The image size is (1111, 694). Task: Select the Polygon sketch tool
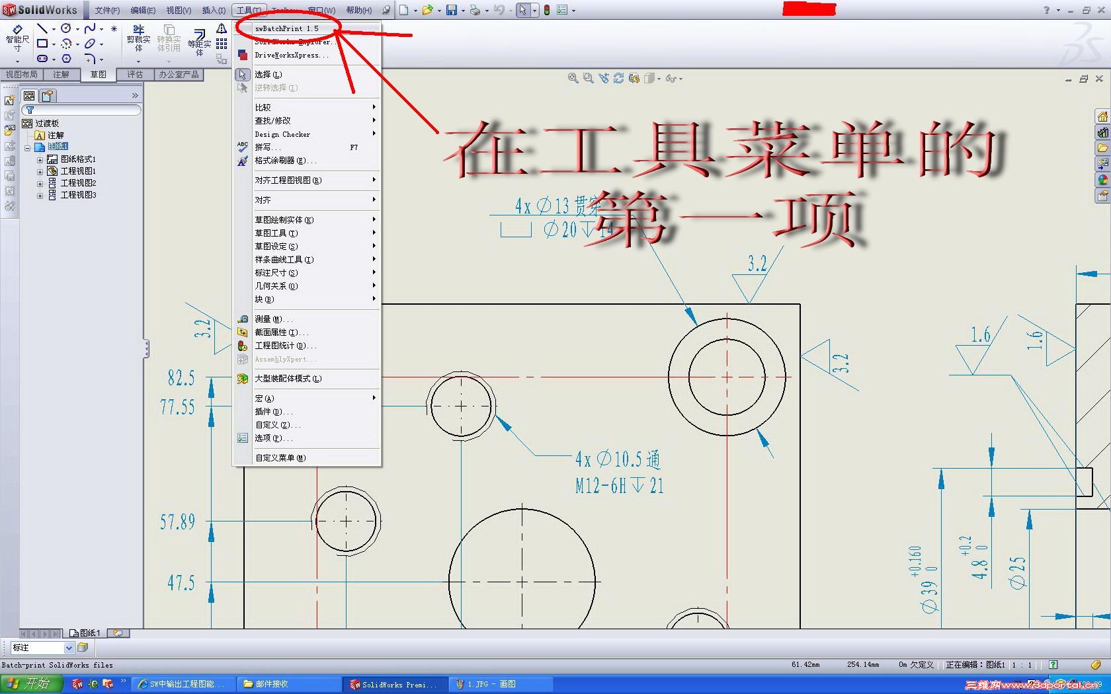pyautogui.click(x=66, y=59)
